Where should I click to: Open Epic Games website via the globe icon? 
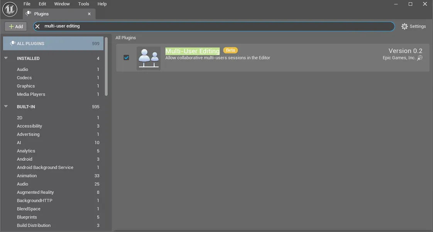pyautogui.click(x=420, y=58)
